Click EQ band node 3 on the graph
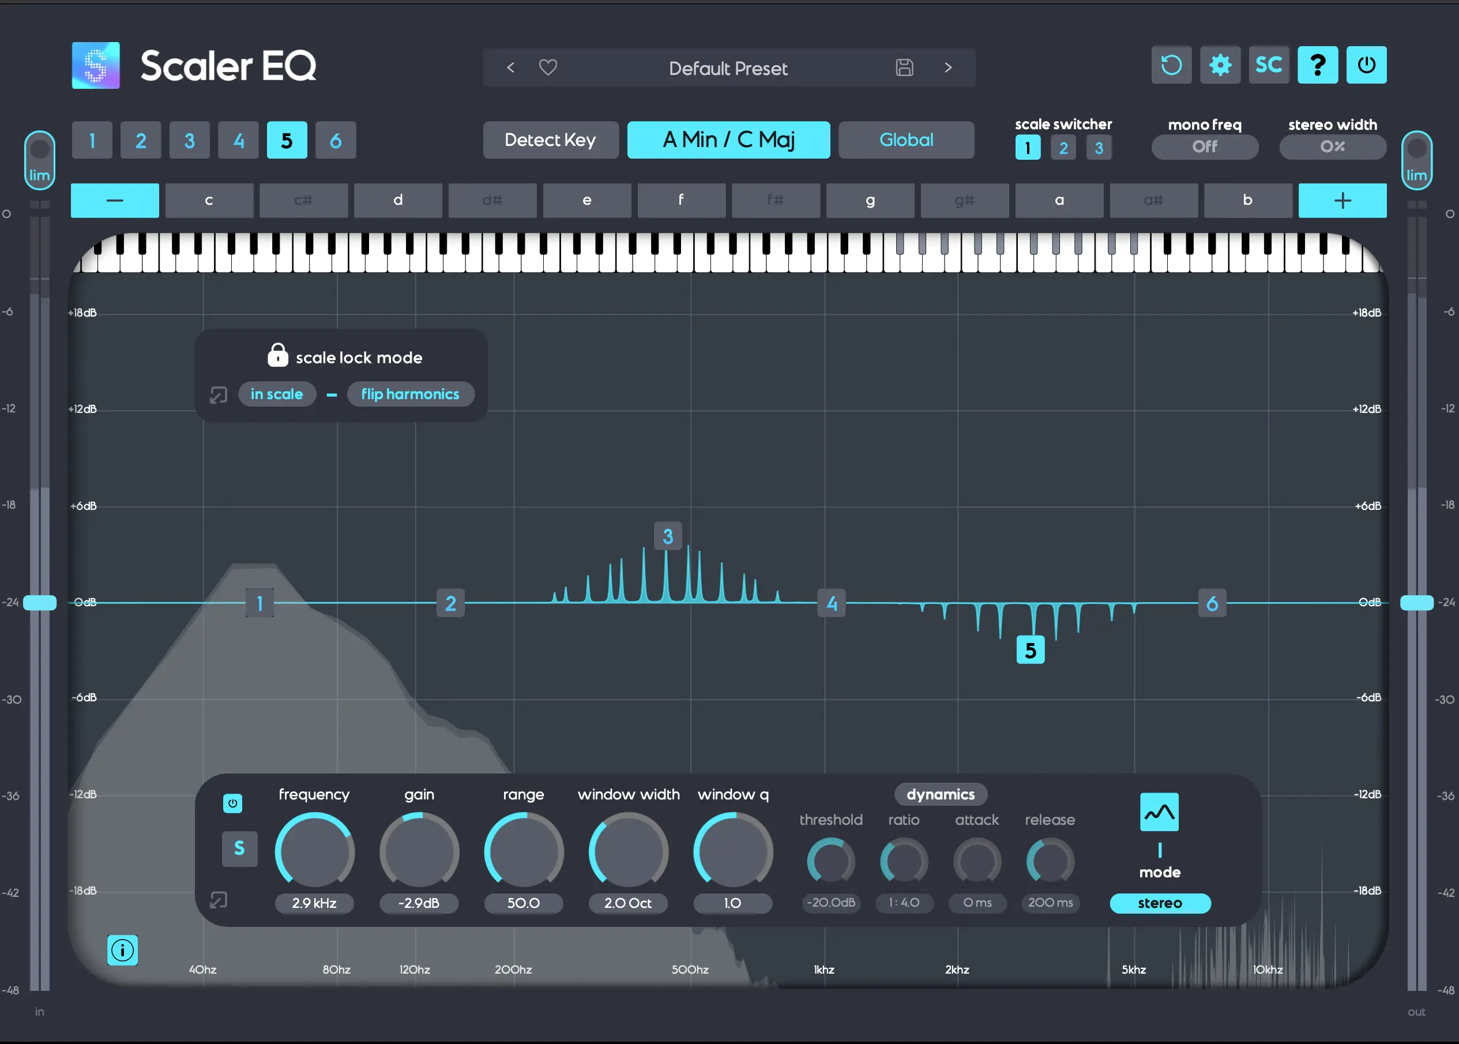Viewport: 1459px width, 1044px height. pyautogui.click(x=668, y=536)
